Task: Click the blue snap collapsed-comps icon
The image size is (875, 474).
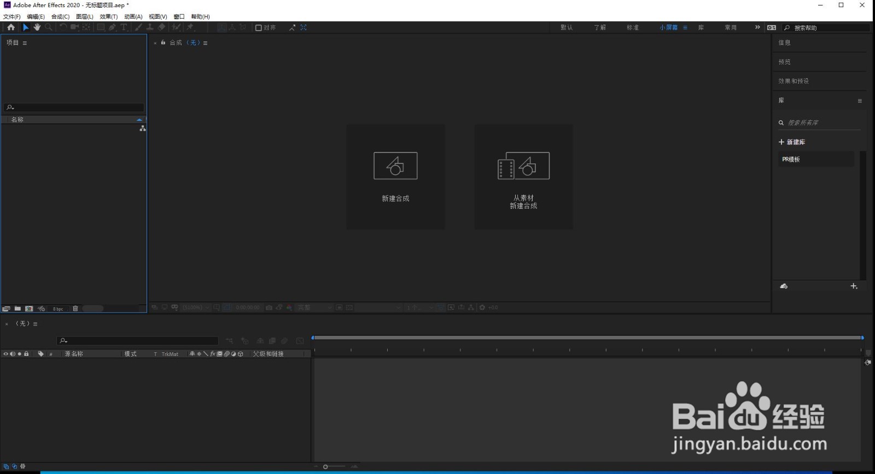Action: click(x=304, y=27)
